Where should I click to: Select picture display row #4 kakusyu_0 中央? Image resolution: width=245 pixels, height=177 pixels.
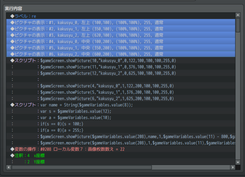tap(121, 42)
